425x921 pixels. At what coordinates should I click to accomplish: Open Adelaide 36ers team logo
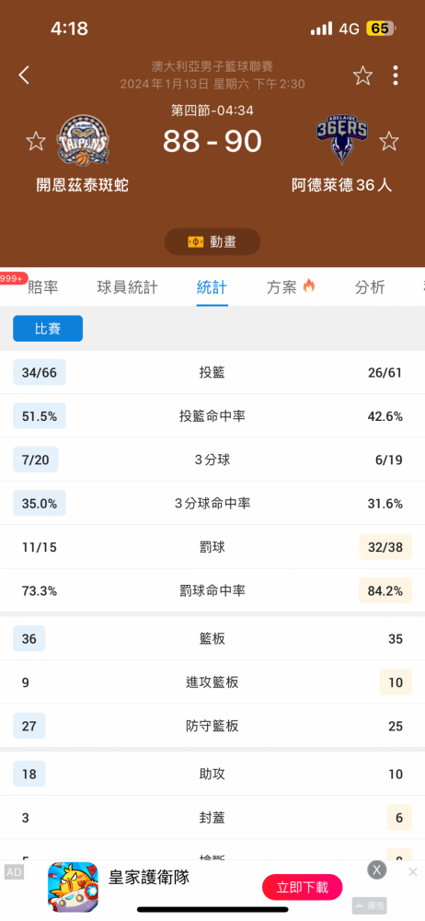click(x=341, y=140)
